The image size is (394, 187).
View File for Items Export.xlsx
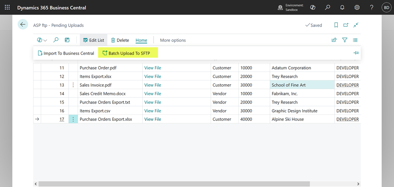pyautogui.click(x=152, y=77)
